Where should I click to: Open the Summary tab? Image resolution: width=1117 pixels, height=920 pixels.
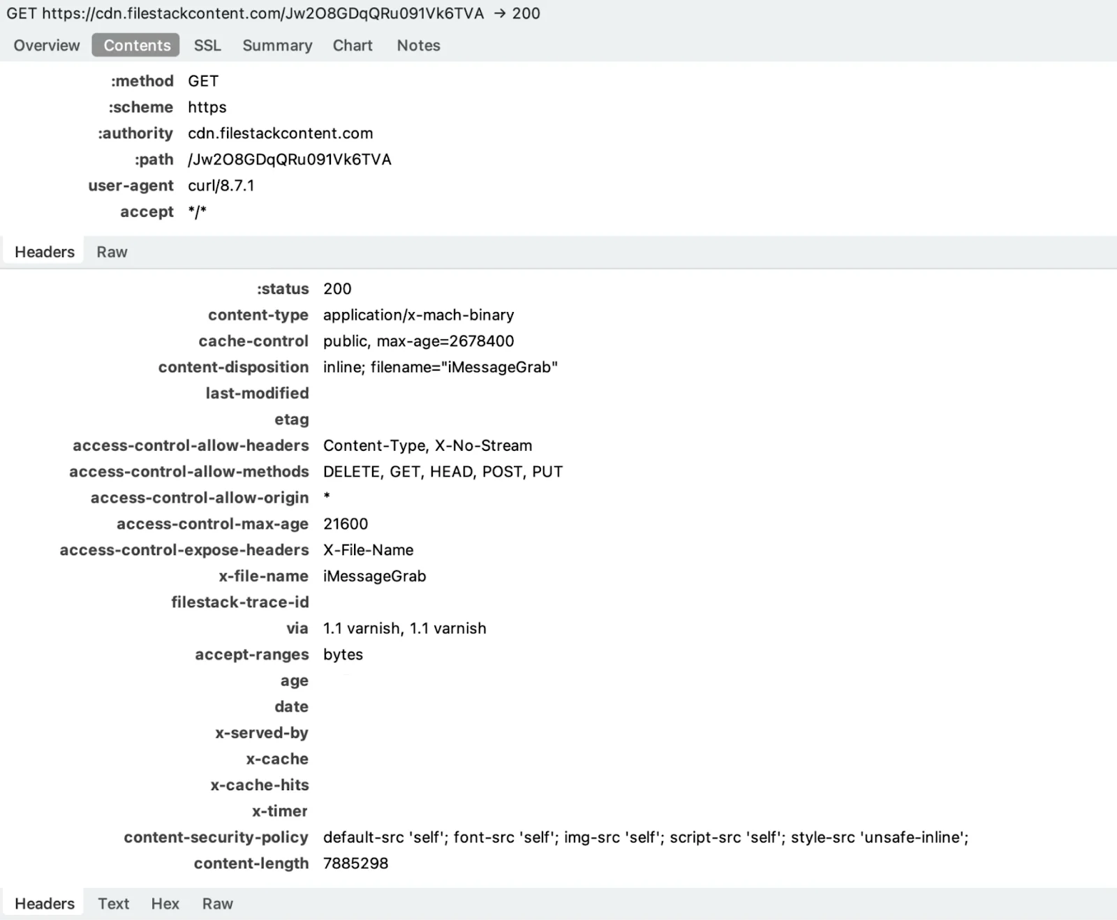(277, 45)
